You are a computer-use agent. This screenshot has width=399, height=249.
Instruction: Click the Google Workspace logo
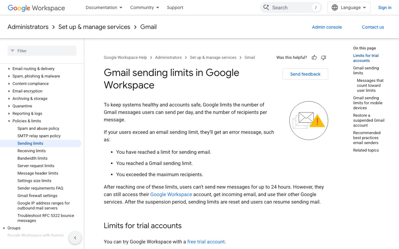[36, 8]
